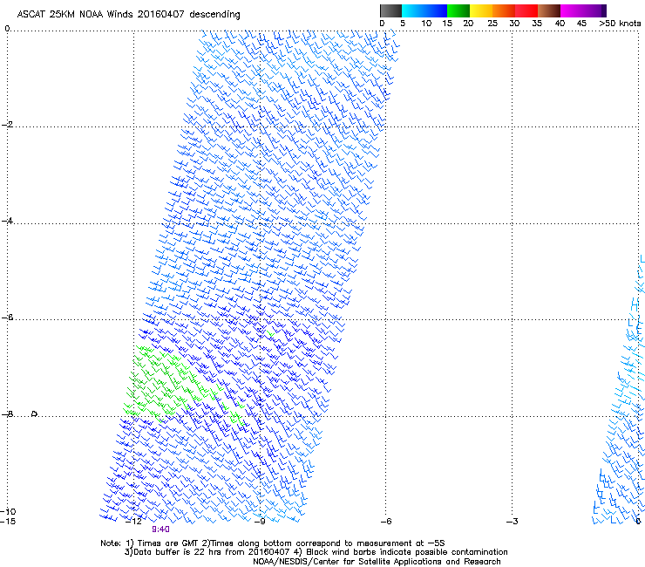Viewport: 645px width, 567px height.
Task: Click the '-10' latitude axis label
Action: point(8,511)
